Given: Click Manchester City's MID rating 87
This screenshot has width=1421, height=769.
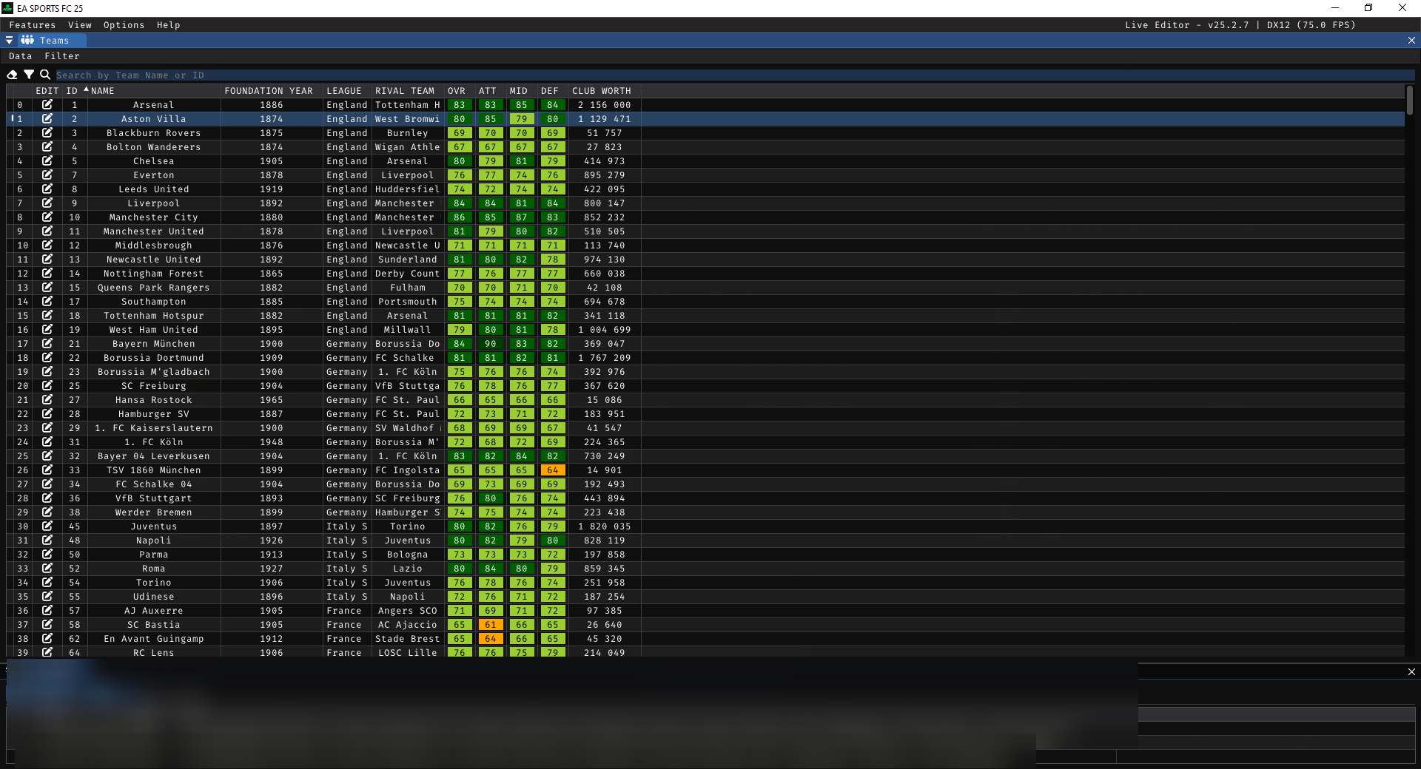Looking at the screenshot, I should click(522, 217).
